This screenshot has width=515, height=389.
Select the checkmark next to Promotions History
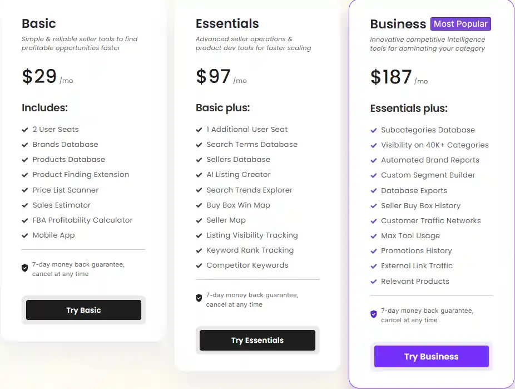[373, 251]
